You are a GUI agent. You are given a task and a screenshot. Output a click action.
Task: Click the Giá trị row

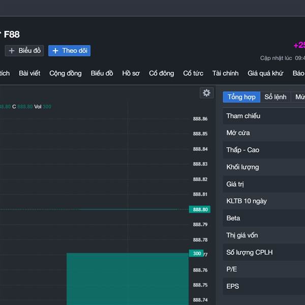coord(264,184)
